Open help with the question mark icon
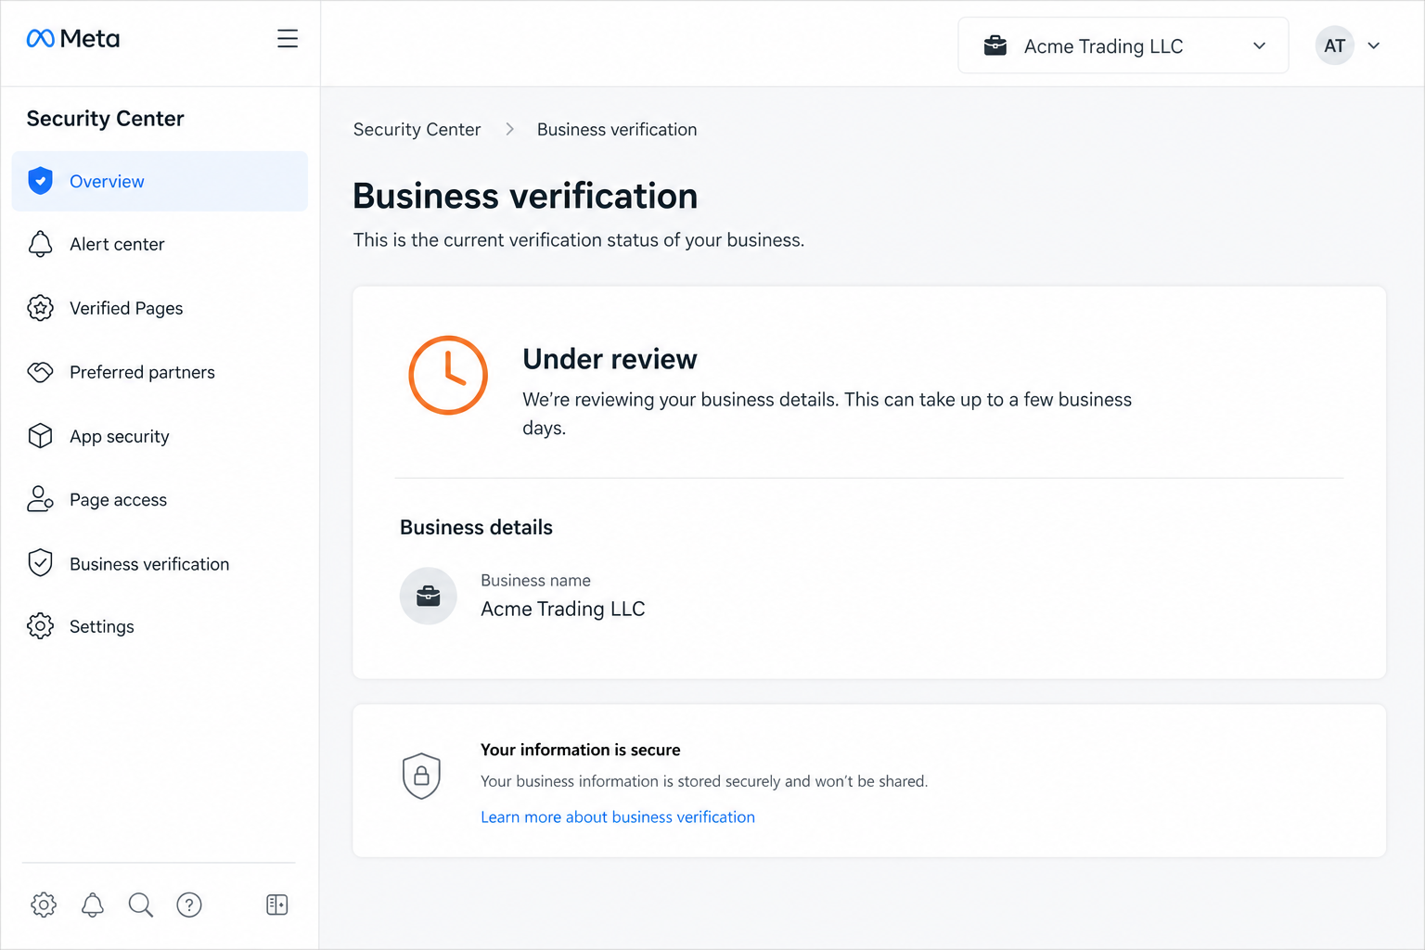The image size is (1425, 950). (x=189, y=905)
